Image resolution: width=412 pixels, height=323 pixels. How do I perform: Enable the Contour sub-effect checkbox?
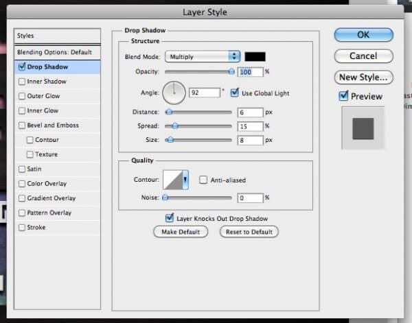pyautogui.click(x=30, y=140)
